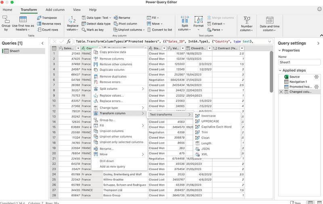Open Split column ribbon tool
Viewport: 323px width, 204px height.
[185, 23]
